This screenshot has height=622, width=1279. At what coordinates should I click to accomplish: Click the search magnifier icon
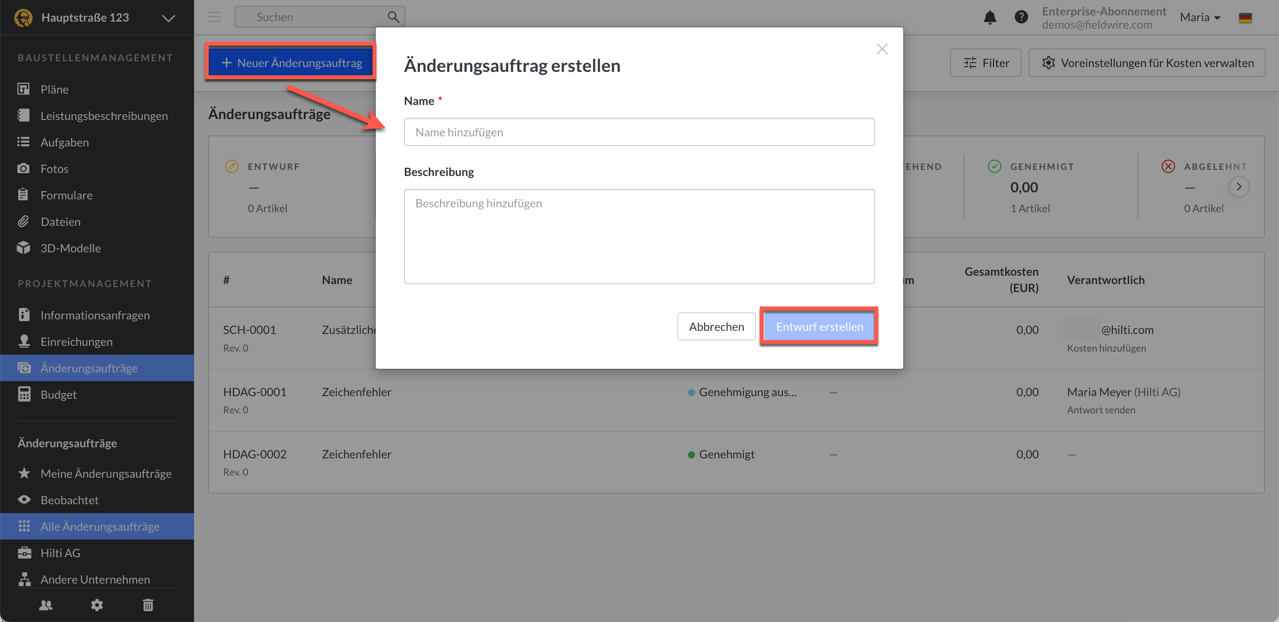pos(393,17)
